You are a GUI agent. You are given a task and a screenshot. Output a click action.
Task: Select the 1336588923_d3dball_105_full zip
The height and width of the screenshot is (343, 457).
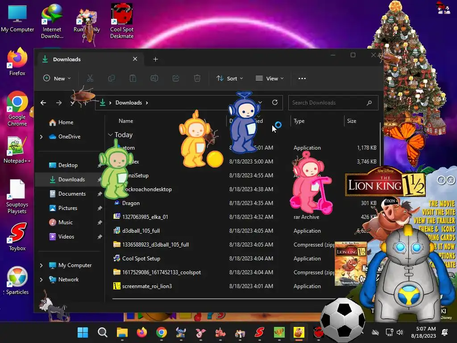click(x=156, y=244)
